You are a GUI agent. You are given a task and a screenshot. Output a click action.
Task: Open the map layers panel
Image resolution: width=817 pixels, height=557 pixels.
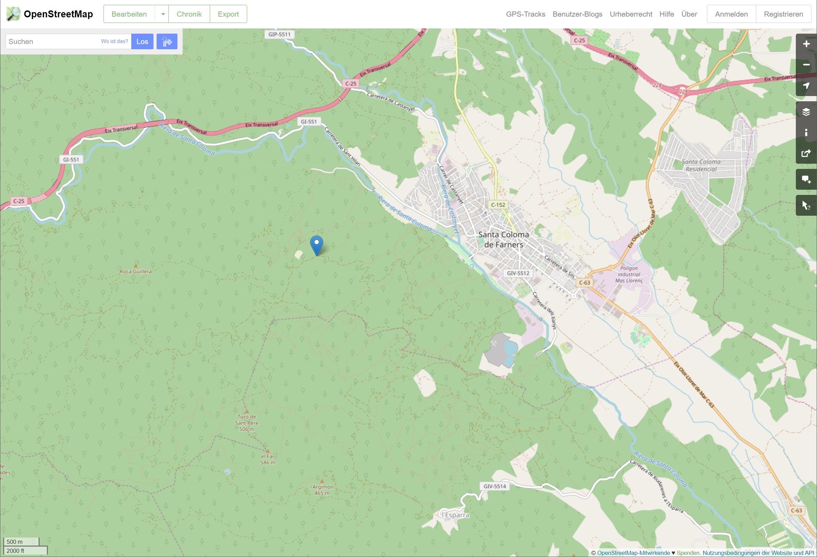[806, 112]
